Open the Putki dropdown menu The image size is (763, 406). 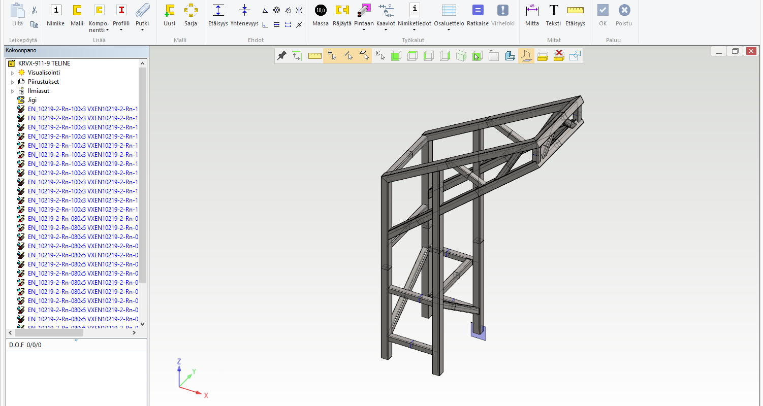(142, 30)
